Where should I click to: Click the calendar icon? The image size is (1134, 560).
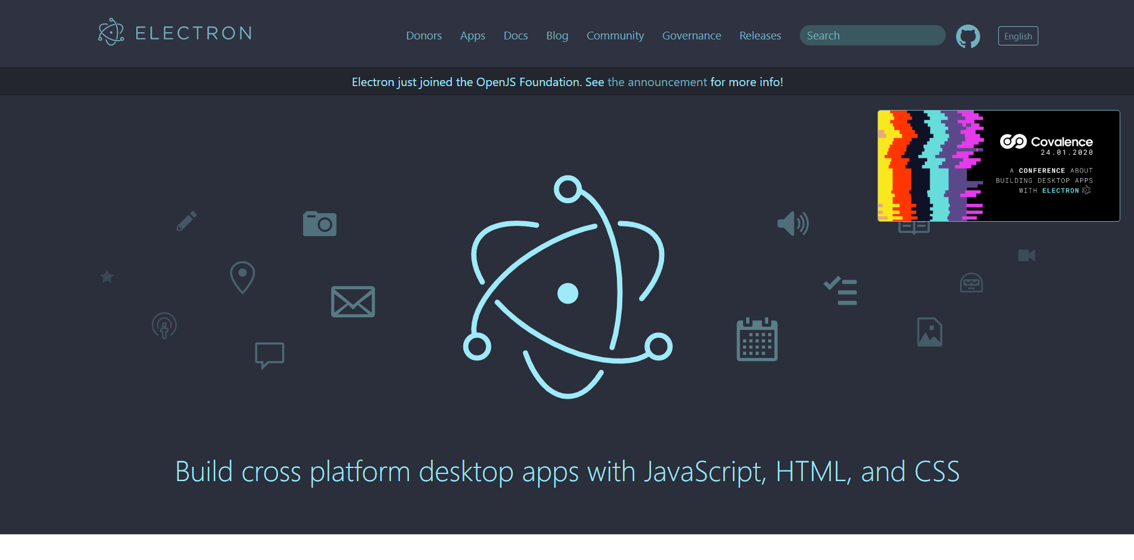[757, 339]
